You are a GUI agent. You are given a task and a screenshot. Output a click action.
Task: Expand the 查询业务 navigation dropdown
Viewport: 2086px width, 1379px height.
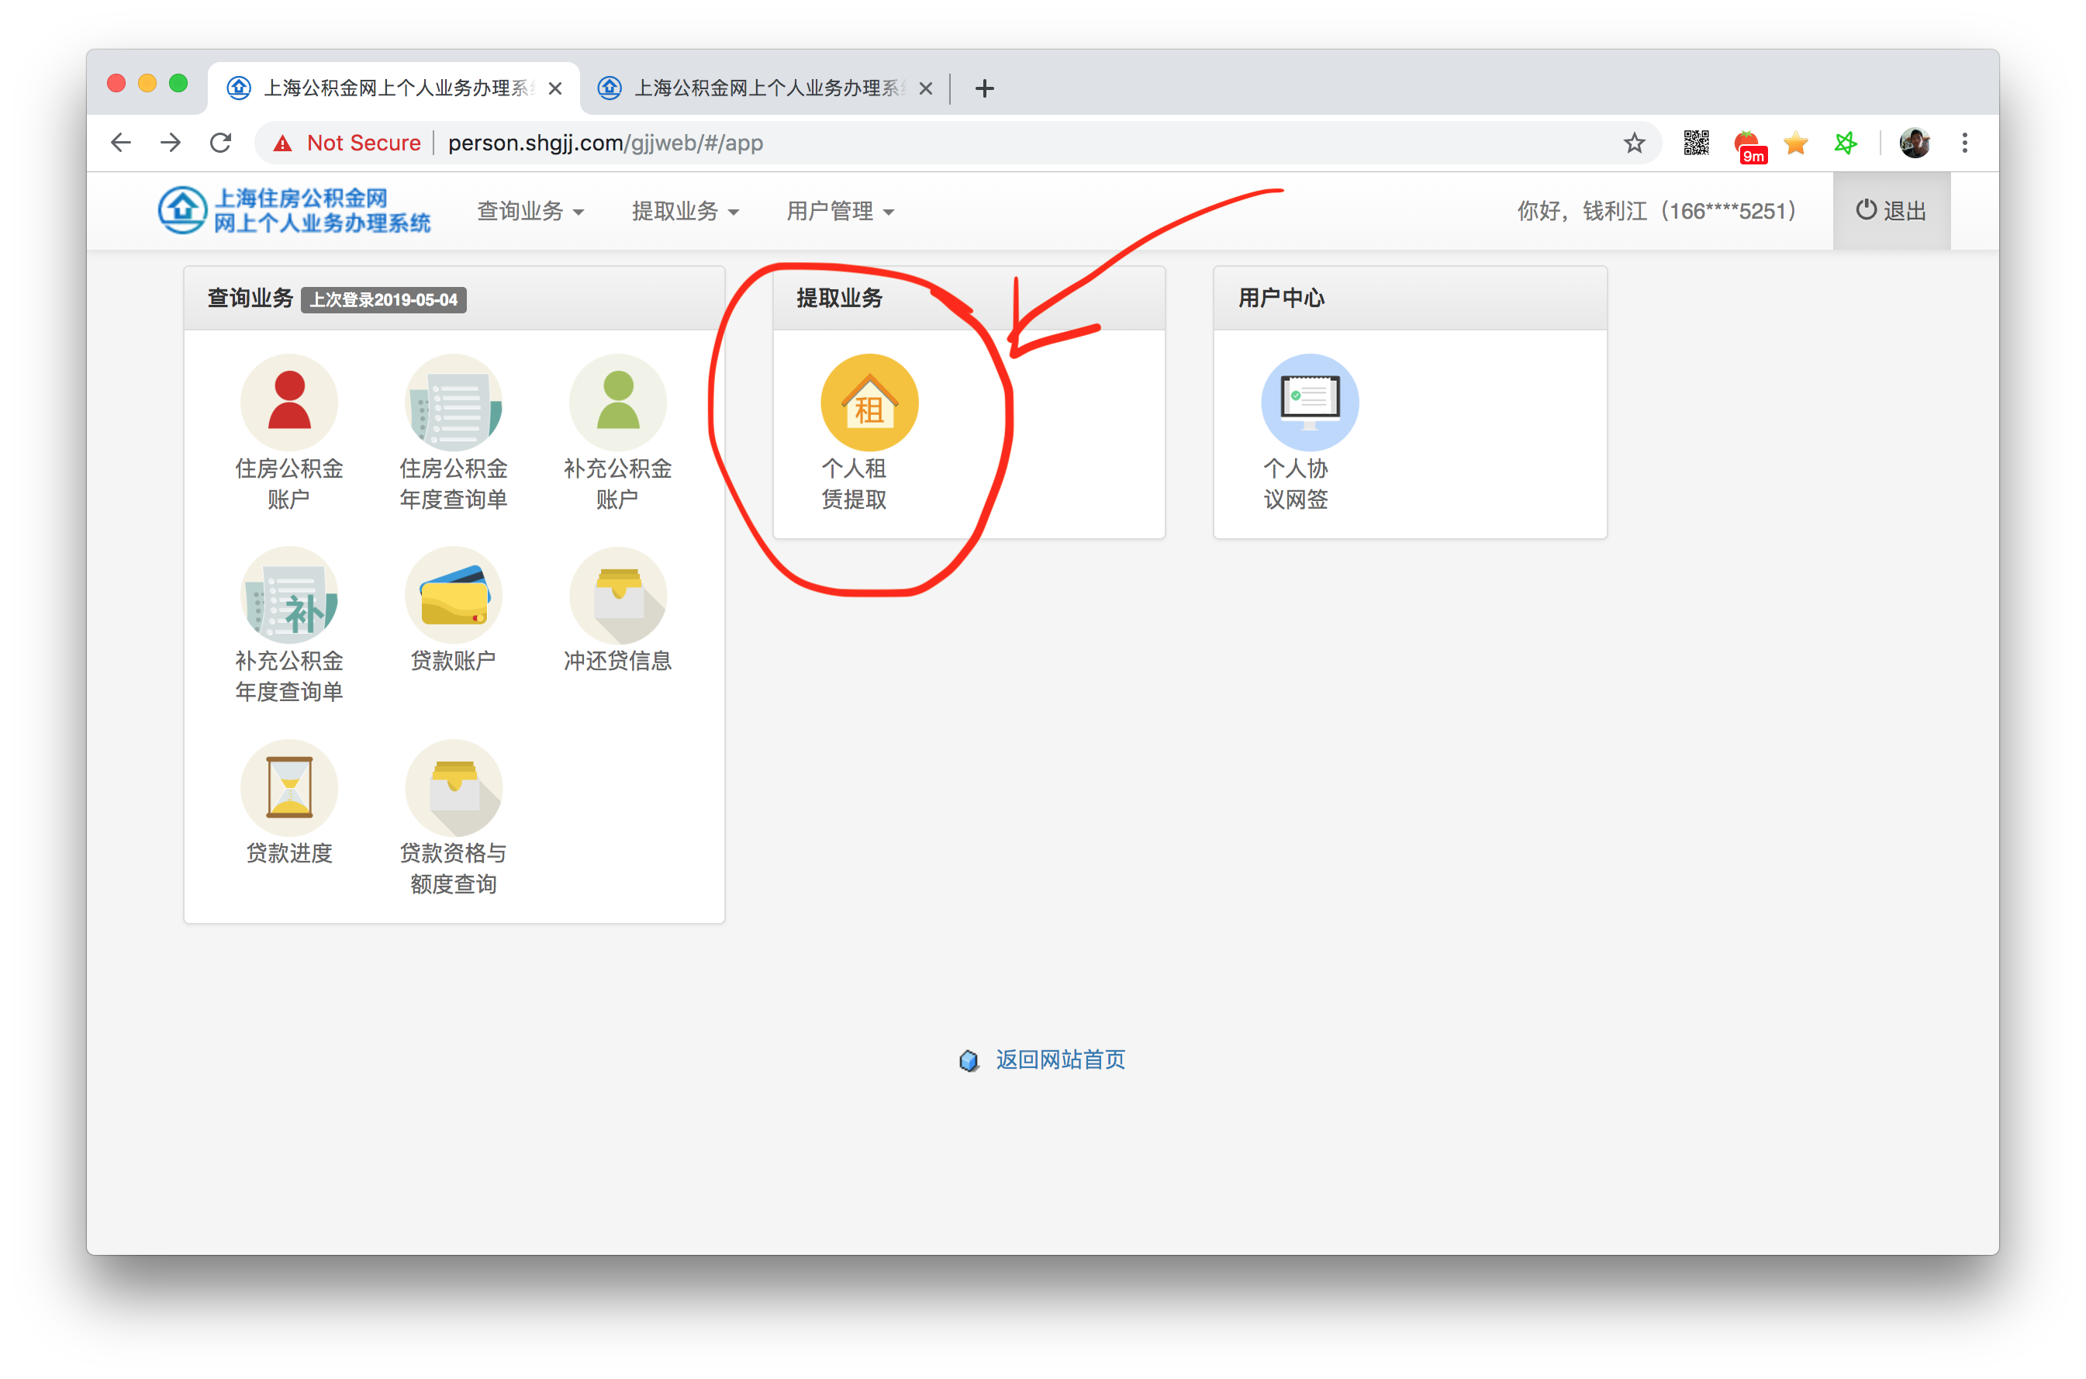[530, 211]
